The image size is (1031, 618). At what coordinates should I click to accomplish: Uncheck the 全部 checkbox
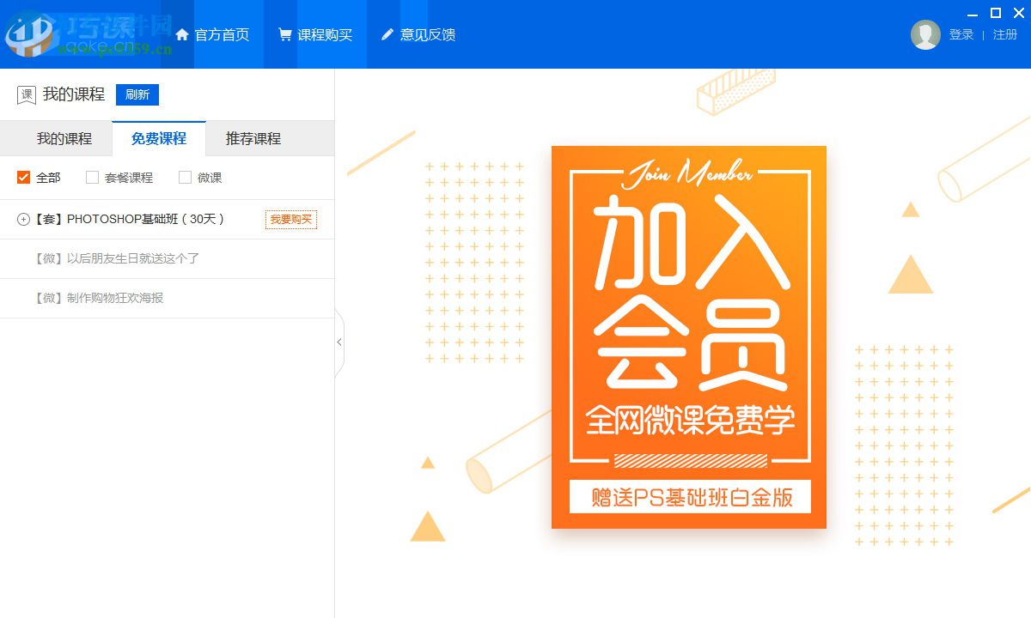pos(23,177)
